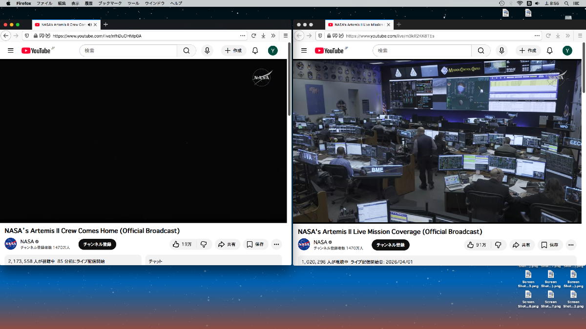This screenshot has width=586, height=329.
Task: Open YouTube guide menu in left window
Action: tap(11, 51)
